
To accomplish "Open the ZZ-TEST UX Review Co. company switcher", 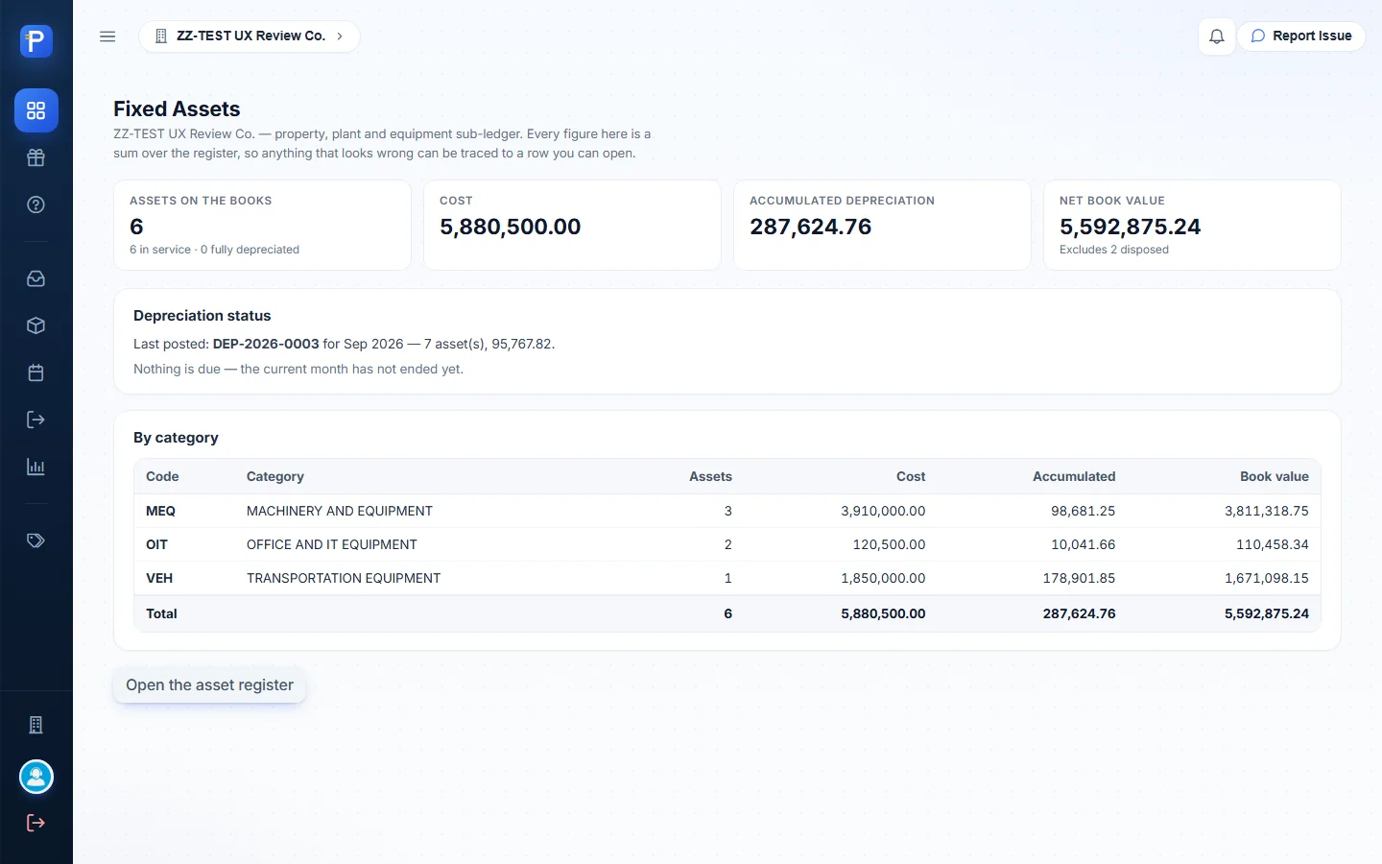I will 250,36.
